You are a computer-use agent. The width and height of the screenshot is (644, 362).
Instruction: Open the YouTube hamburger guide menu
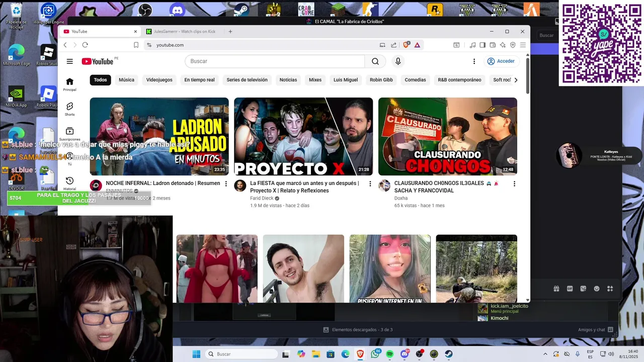pyautogui.click(x=69, y=61)
